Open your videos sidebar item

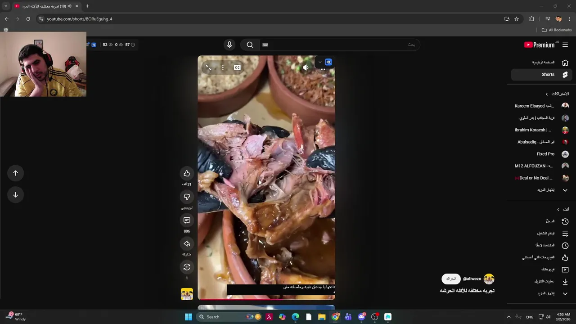(x=541, y=269)
